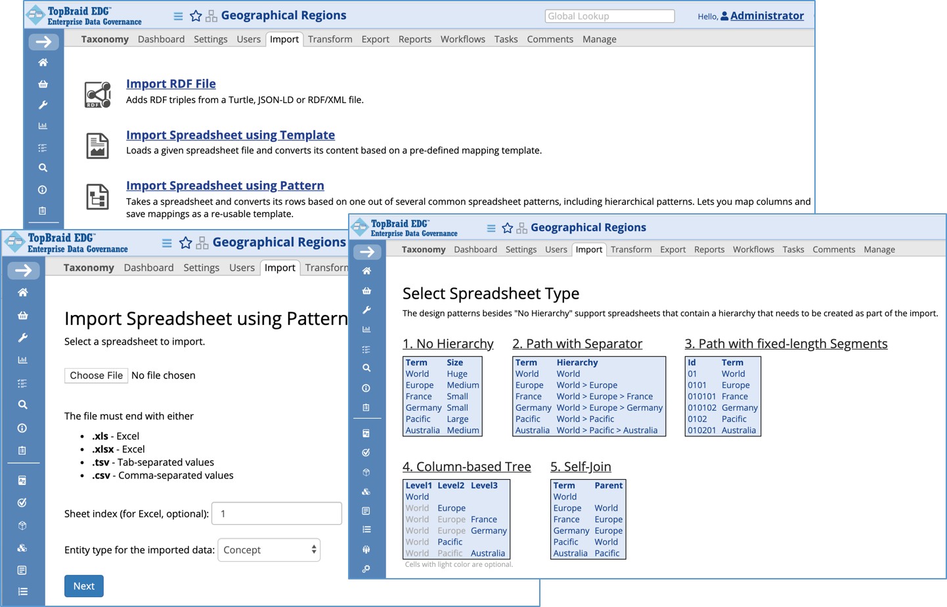Open checkmark circle icon in left window sidebar
Image resolution: width=947 pixels, height=607 pixels.
click(22, 503)
